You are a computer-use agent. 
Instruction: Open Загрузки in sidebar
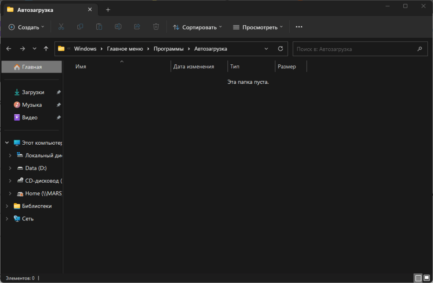33,92
